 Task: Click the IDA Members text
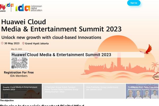click(x=19, y=76)
